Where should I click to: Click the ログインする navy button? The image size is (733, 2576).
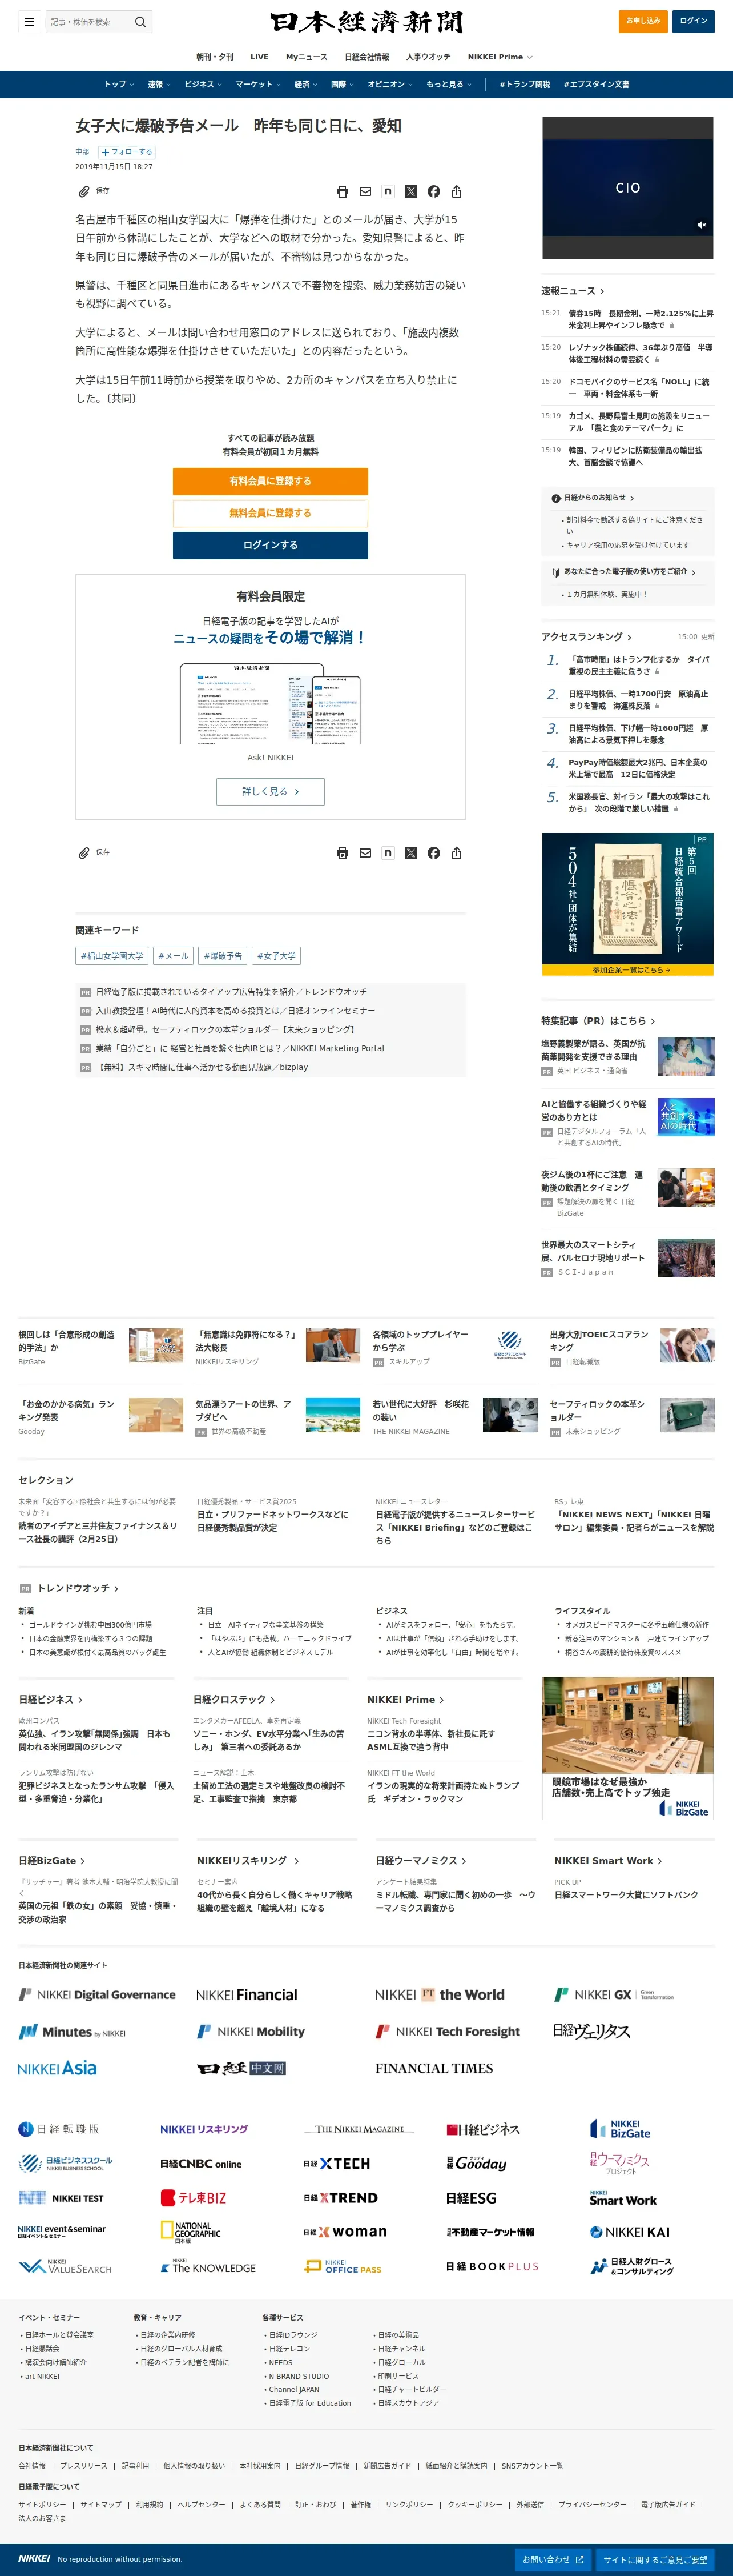(271, 545)
